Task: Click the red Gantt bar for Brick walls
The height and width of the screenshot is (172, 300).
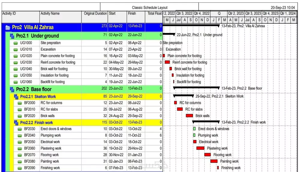Action: pos(189,116)
